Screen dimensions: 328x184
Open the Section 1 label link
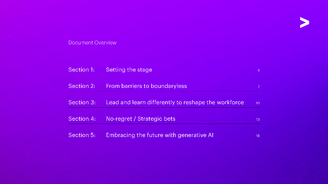[x=81, y=70]
